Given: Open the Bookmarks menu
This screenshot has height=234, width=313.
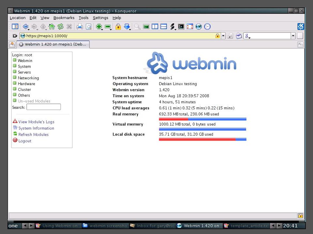Looking at the screenshot, I should point(64,18).
